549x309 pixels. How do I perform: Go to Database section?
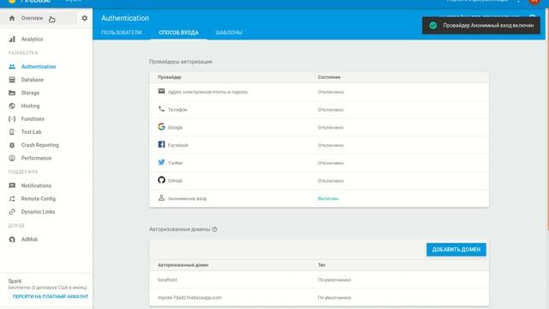(33, 80)
